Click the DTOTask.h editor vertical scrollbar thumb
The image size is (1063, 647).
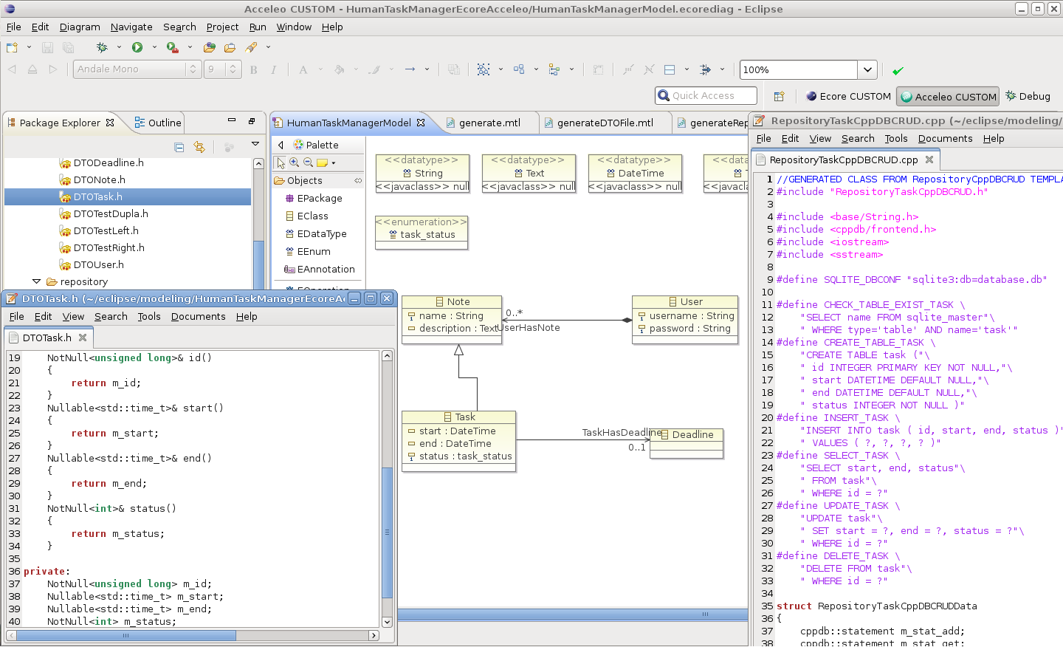(387, 532)
